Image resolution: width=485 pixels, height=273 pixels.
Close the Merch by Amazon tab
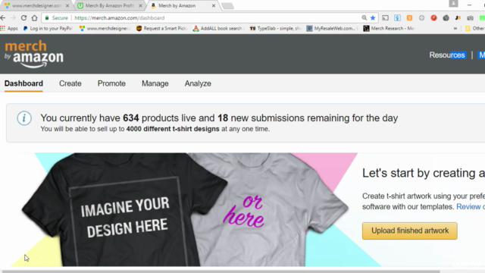pyautogui.click(x=214, y=5)
